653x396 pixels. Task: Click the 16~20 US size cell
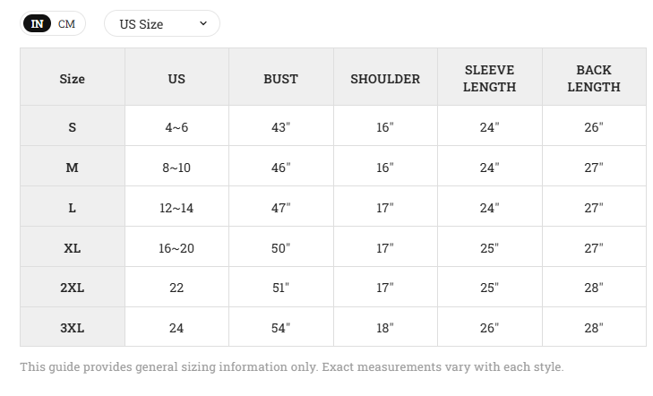click(x=176, y=248)
